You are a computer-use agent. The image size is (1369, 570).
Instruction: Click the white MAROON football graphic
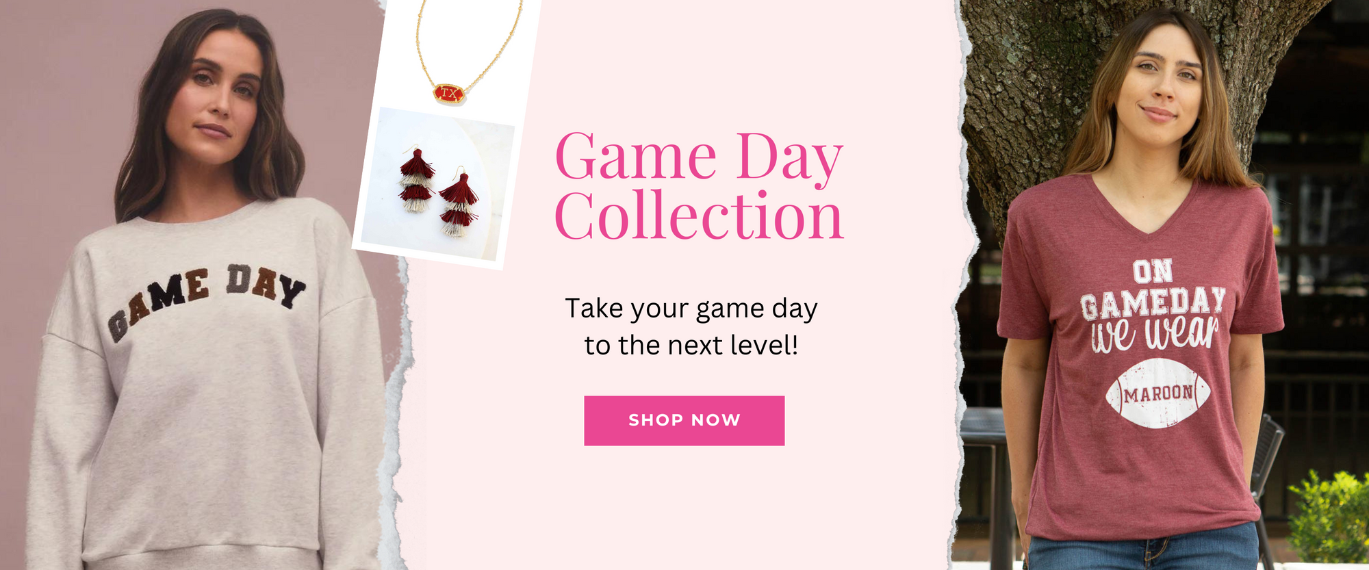click(1158, 393)
